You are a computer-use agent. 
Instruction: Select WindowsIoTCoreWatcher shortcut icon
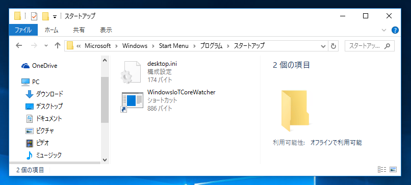[x=132, y=102]
